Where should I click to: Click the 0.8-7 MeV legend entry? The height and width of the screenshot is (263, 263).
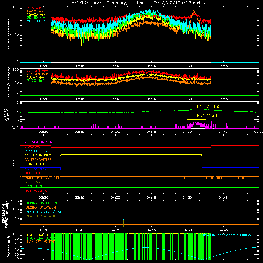tap(36, 77)
